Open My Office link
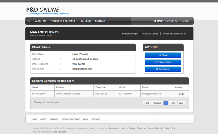Screen dimensions: 218x134 (172, 21)
